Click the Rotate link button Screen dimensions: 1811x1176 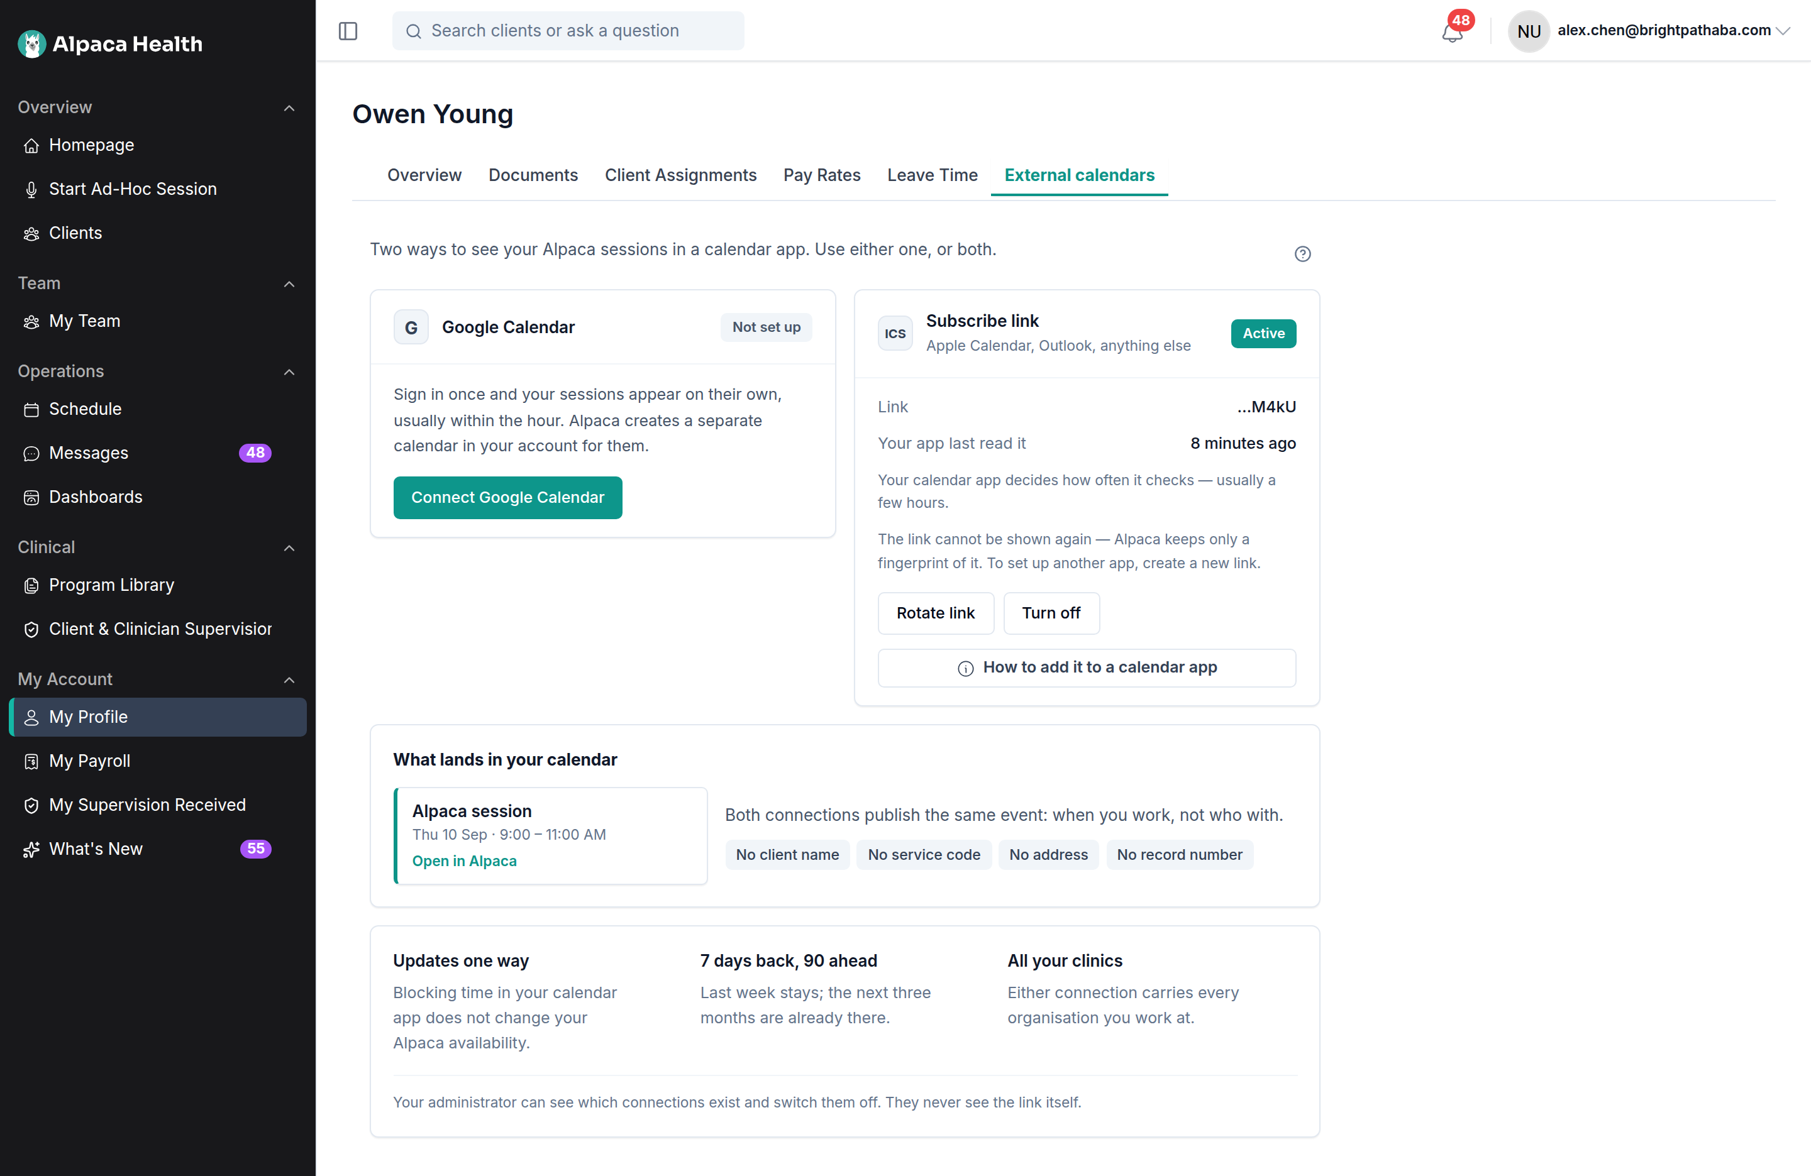pyautogui.click(x=935, y=613)
